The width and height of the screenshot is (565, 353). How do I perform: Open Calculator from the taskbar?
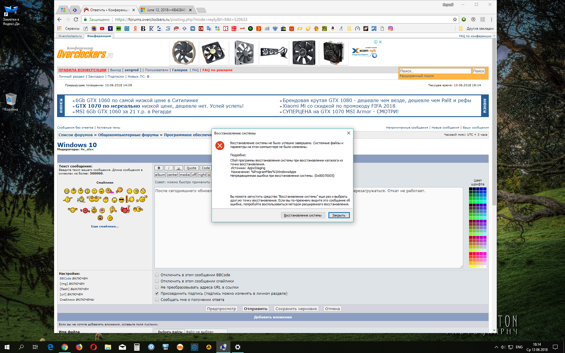point(137,347)
